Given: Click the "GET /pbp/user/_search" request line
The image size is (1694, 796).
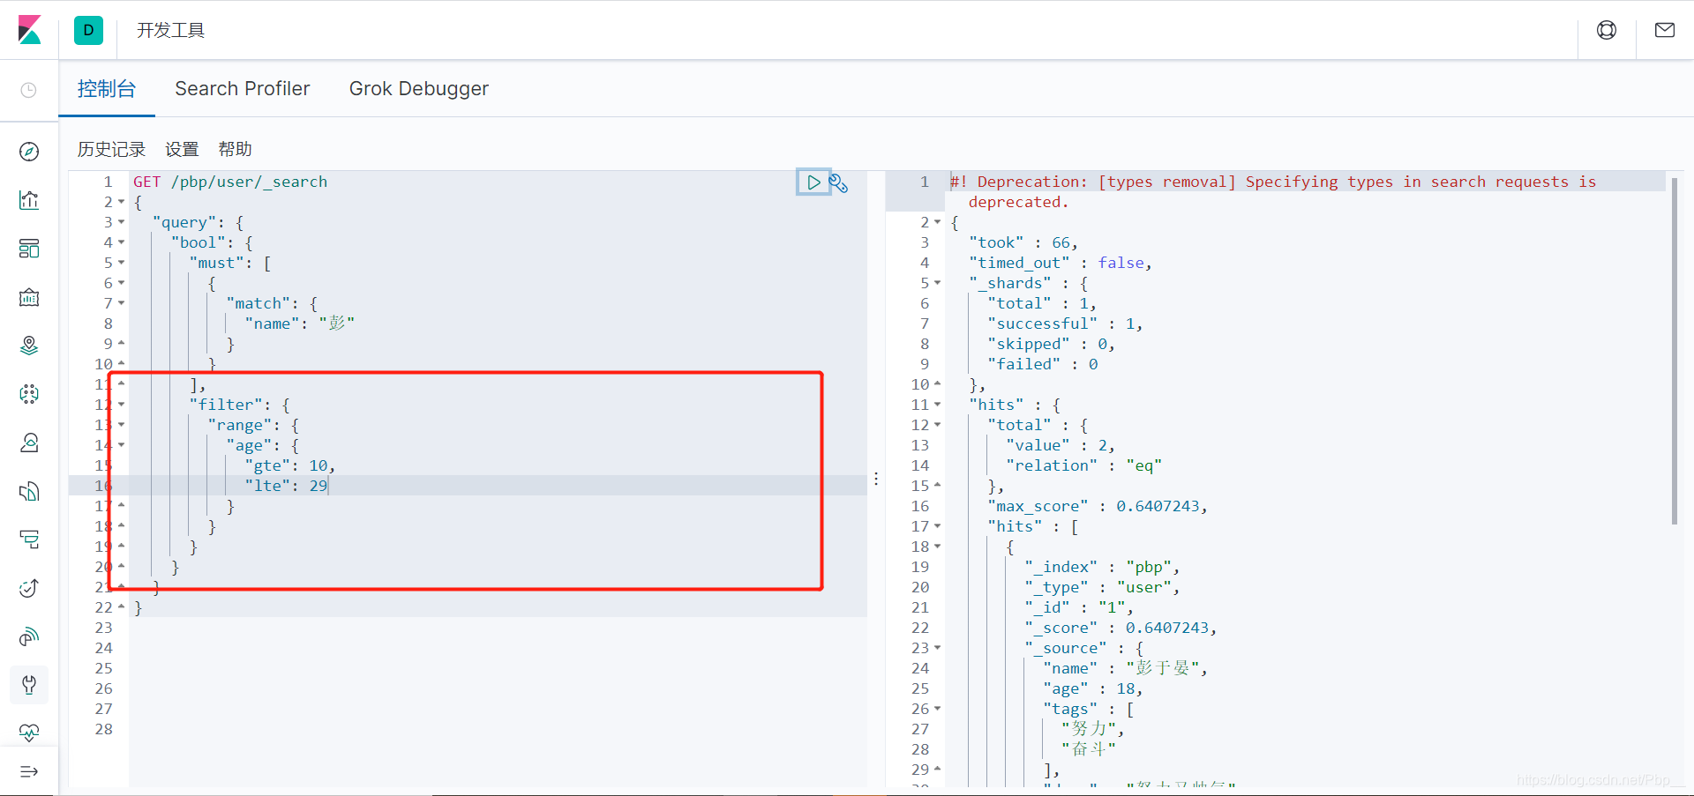Looking at the screenshot, I should click(x=230, y=182).
